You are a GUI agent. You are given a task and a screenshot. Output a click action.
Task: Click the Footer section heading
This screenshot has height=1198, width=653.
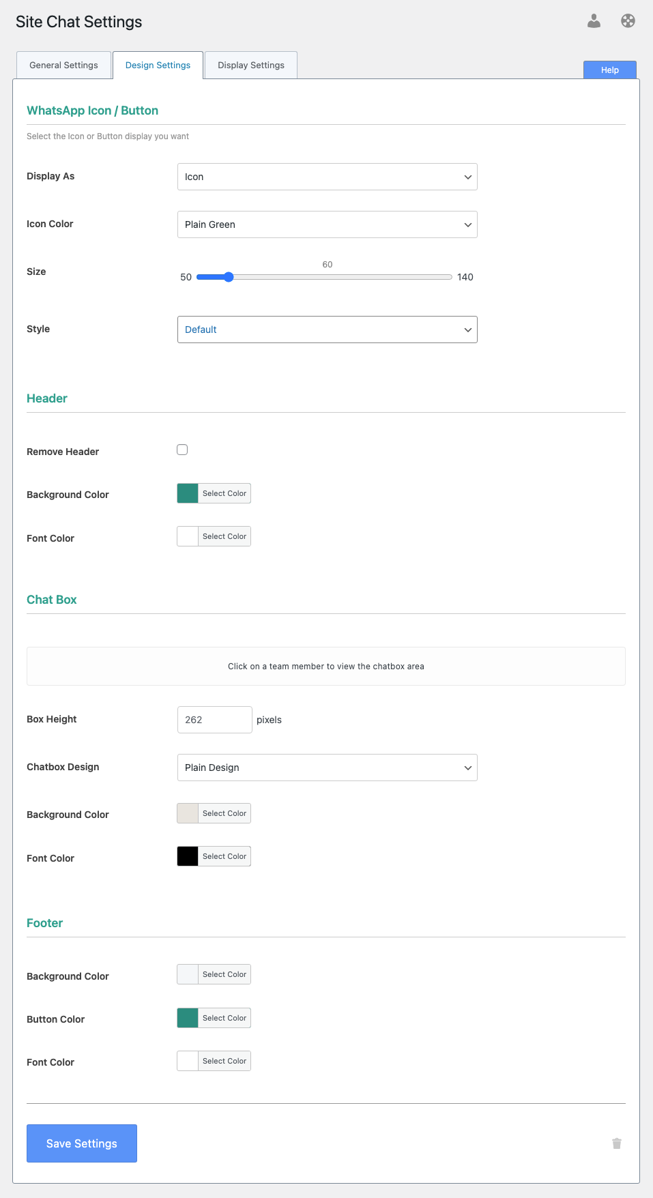[x=45, y=923]
